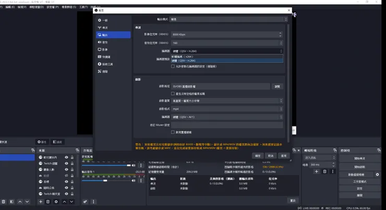Show the hidden greyed-out source
Image resolution: width=386 pixels, height=210 pixels.
tap(66, 176)
